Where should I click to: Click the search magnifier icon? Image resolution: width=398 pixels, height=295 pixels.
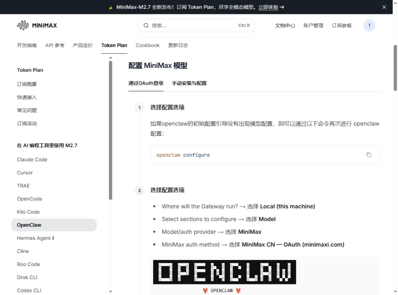pos(146,25)
